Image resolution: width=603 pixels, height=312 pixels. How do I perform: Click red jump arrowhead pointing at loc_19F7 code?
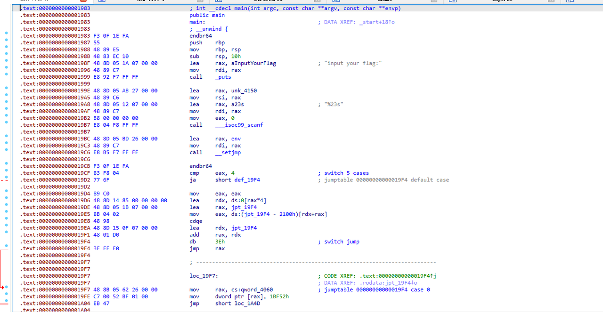click(3, 287)
